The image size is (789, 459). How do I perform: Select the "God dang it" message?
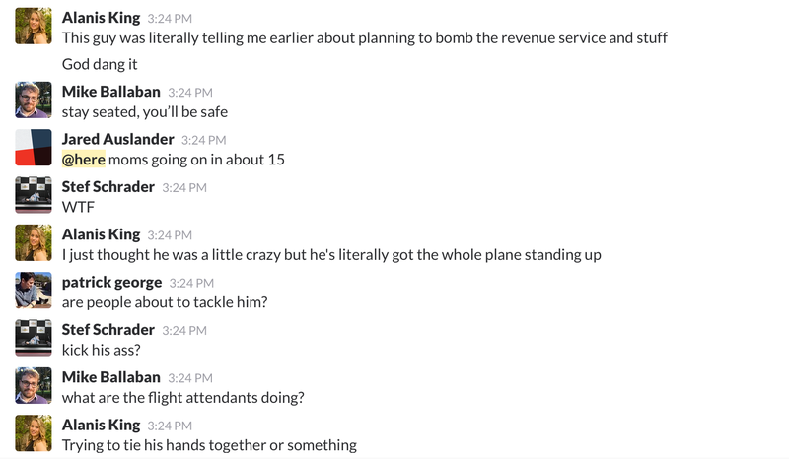coord(100,64)
